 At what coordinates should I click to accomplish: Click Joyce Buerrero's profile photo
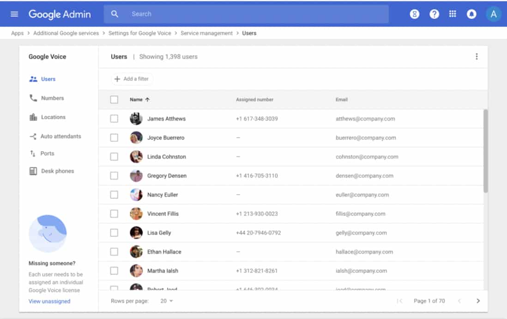(136, 137)
